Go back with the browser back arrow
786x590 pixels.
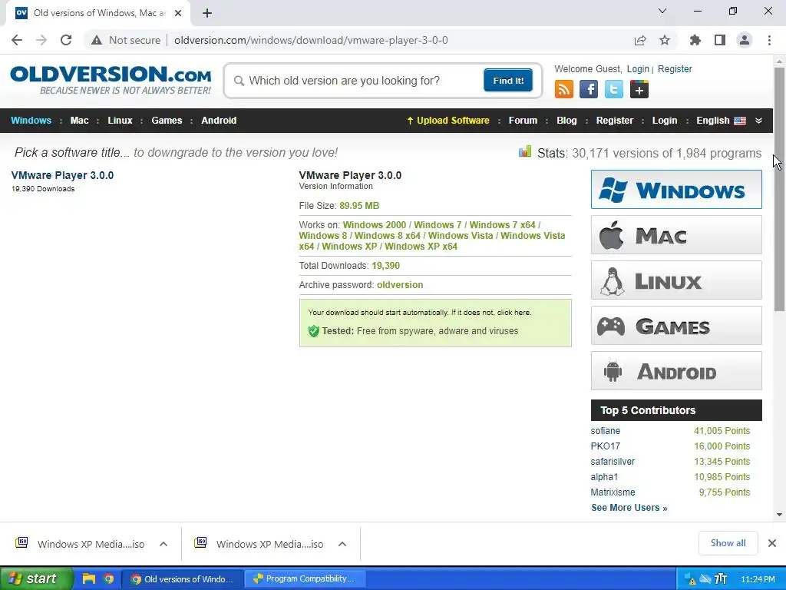[x=17, y=40]
